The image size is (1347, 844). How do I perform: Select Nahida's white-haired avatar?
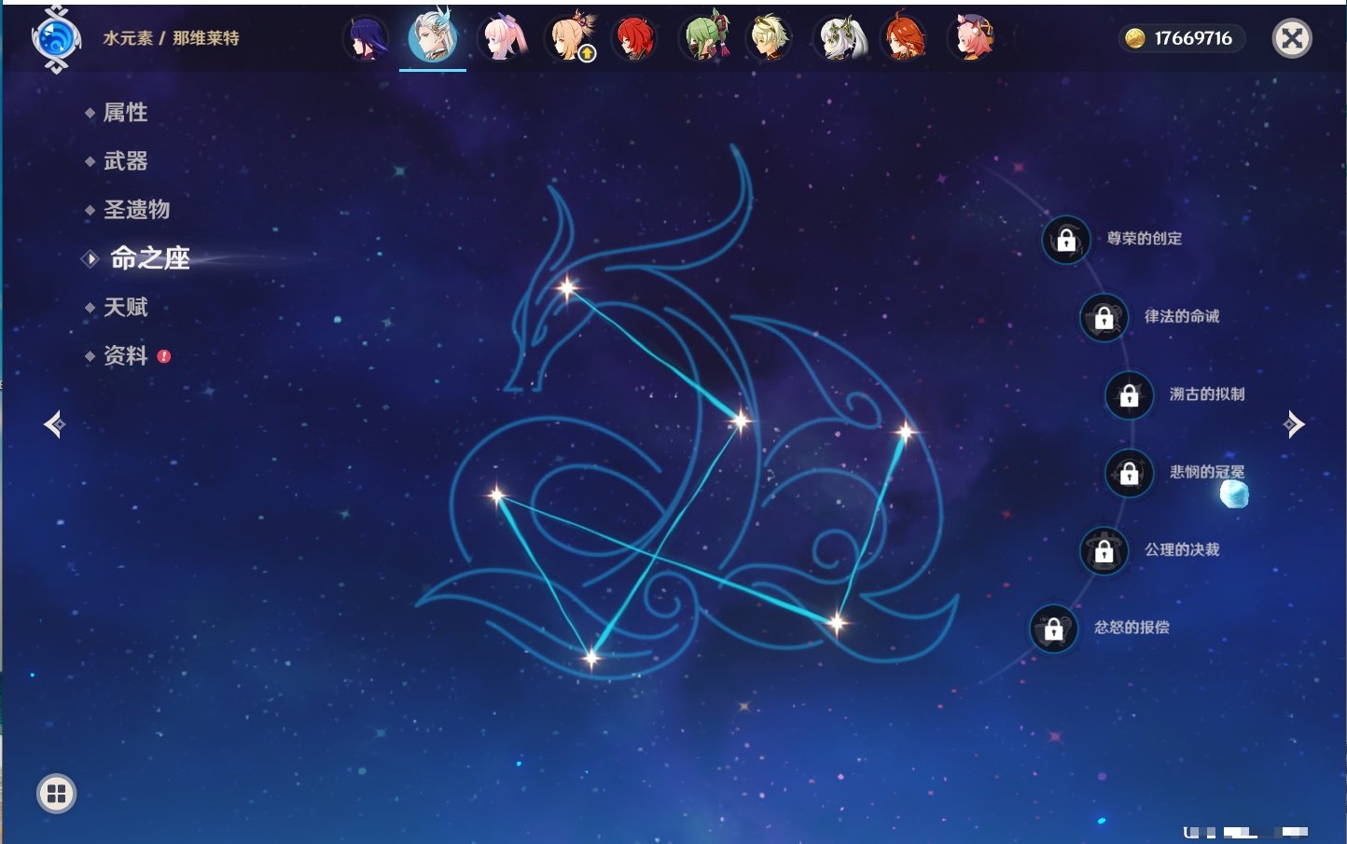(840, 39)
